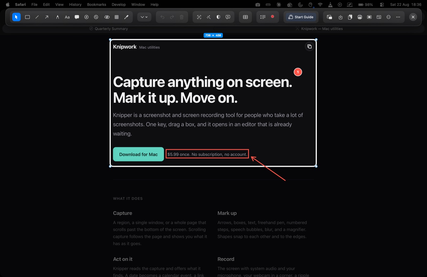The height and width of the screenshot is (277, 427).
Task: Open the File menu
Action: (x=34, y=5)
